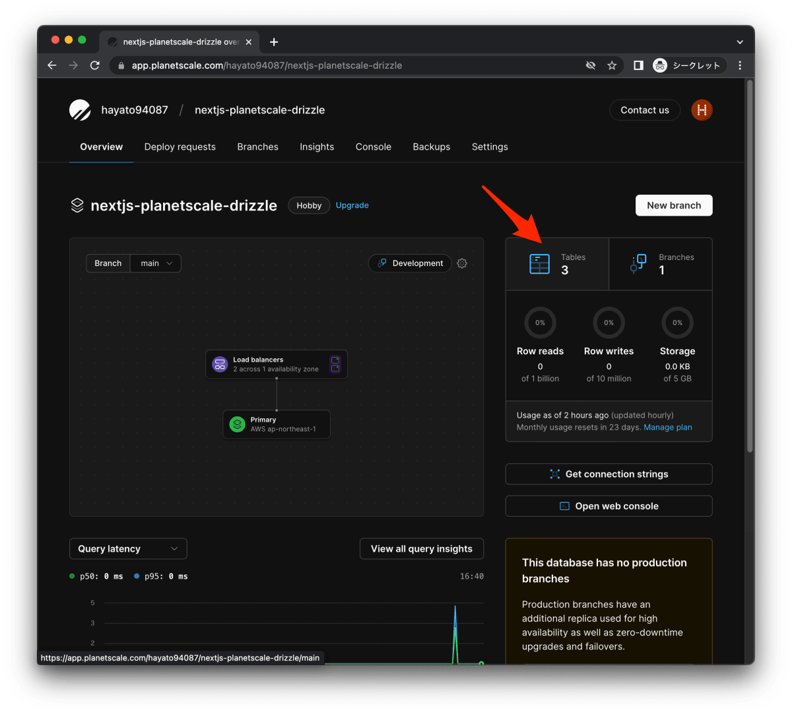The width and height of the screenshot is (792, 714).
Task: Open the user avatar menu
Action: tap(702, 110)
